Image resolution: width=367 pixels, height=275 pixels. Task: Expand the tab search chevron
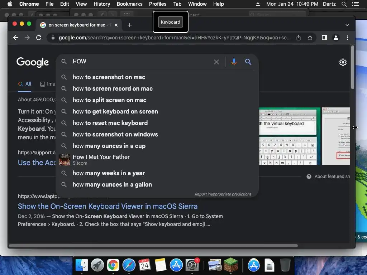point(347,25)
